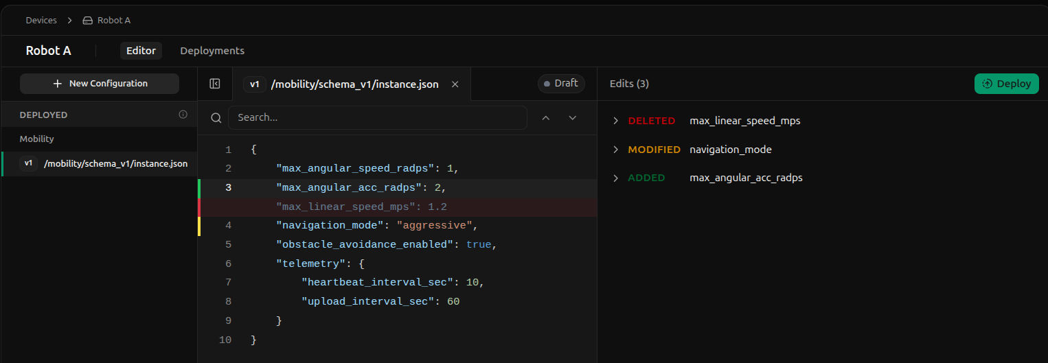Click the Draft status badge
Image resolution: width=1048 pixels, height=363 pixels.
(561, 84)
